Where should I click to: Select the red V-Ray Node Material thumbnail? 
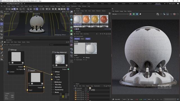104,19
